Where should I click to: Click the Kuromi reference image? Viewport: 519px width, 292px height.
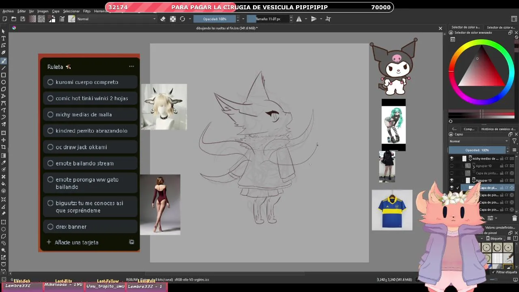tap(394, 67)
